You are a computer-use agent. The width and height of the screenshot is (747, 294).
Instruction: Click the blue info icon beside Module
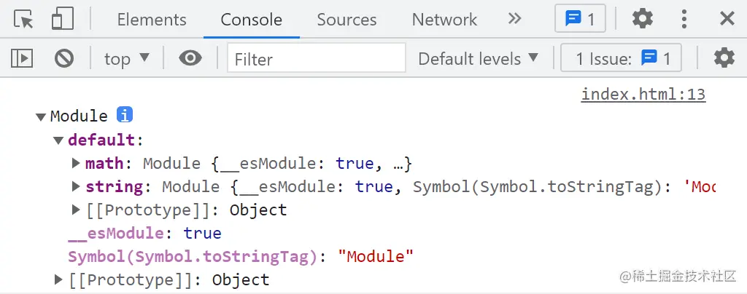pos(125,115)
